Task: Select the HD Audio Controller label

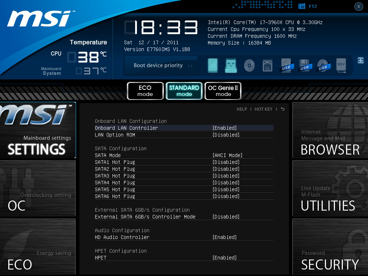Action: pyautogui.click(x=122, y=237)
